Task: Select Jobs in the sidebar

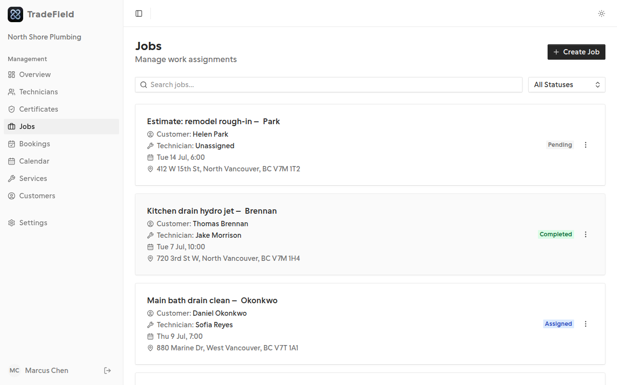Action: pos(61,127)
